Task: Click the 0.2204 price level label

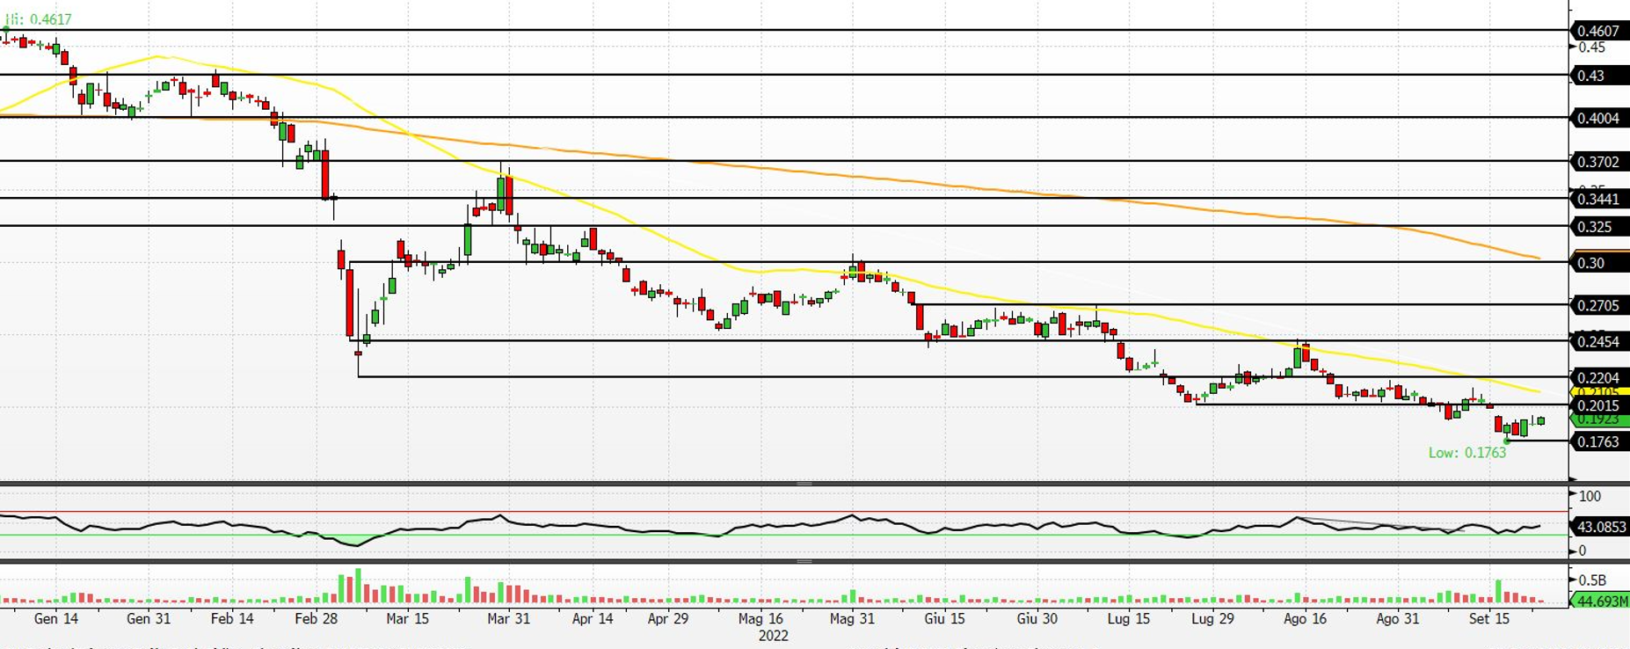Action: pyautogui.click(x=1599, y=378)
